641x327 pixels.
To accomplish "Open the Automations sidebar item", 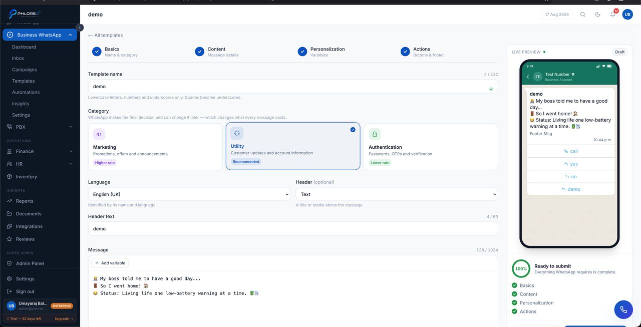I will [26, 93].
